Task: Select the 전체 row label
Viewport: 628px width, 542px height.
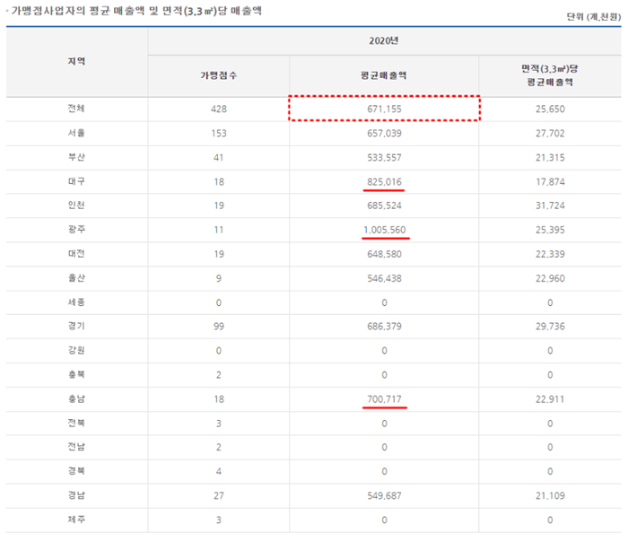Action: 76,109
